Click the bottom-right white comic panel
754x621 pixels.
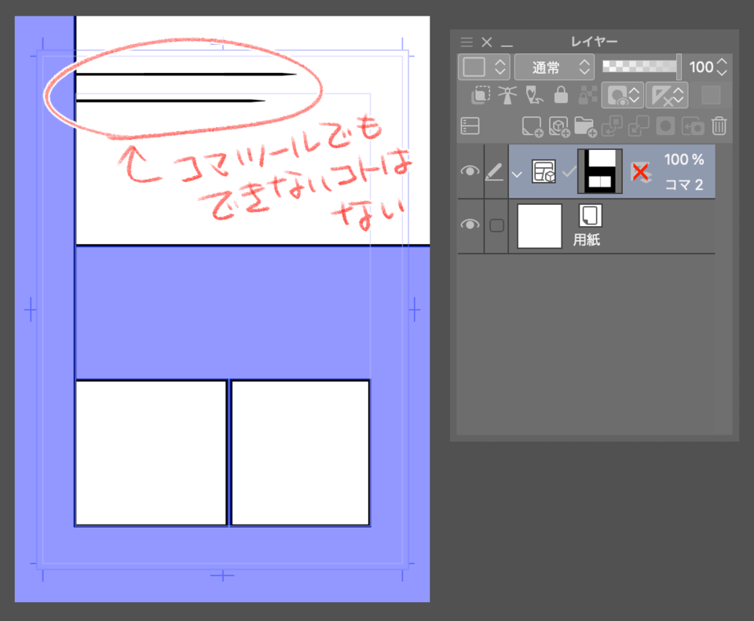[300, 453]
